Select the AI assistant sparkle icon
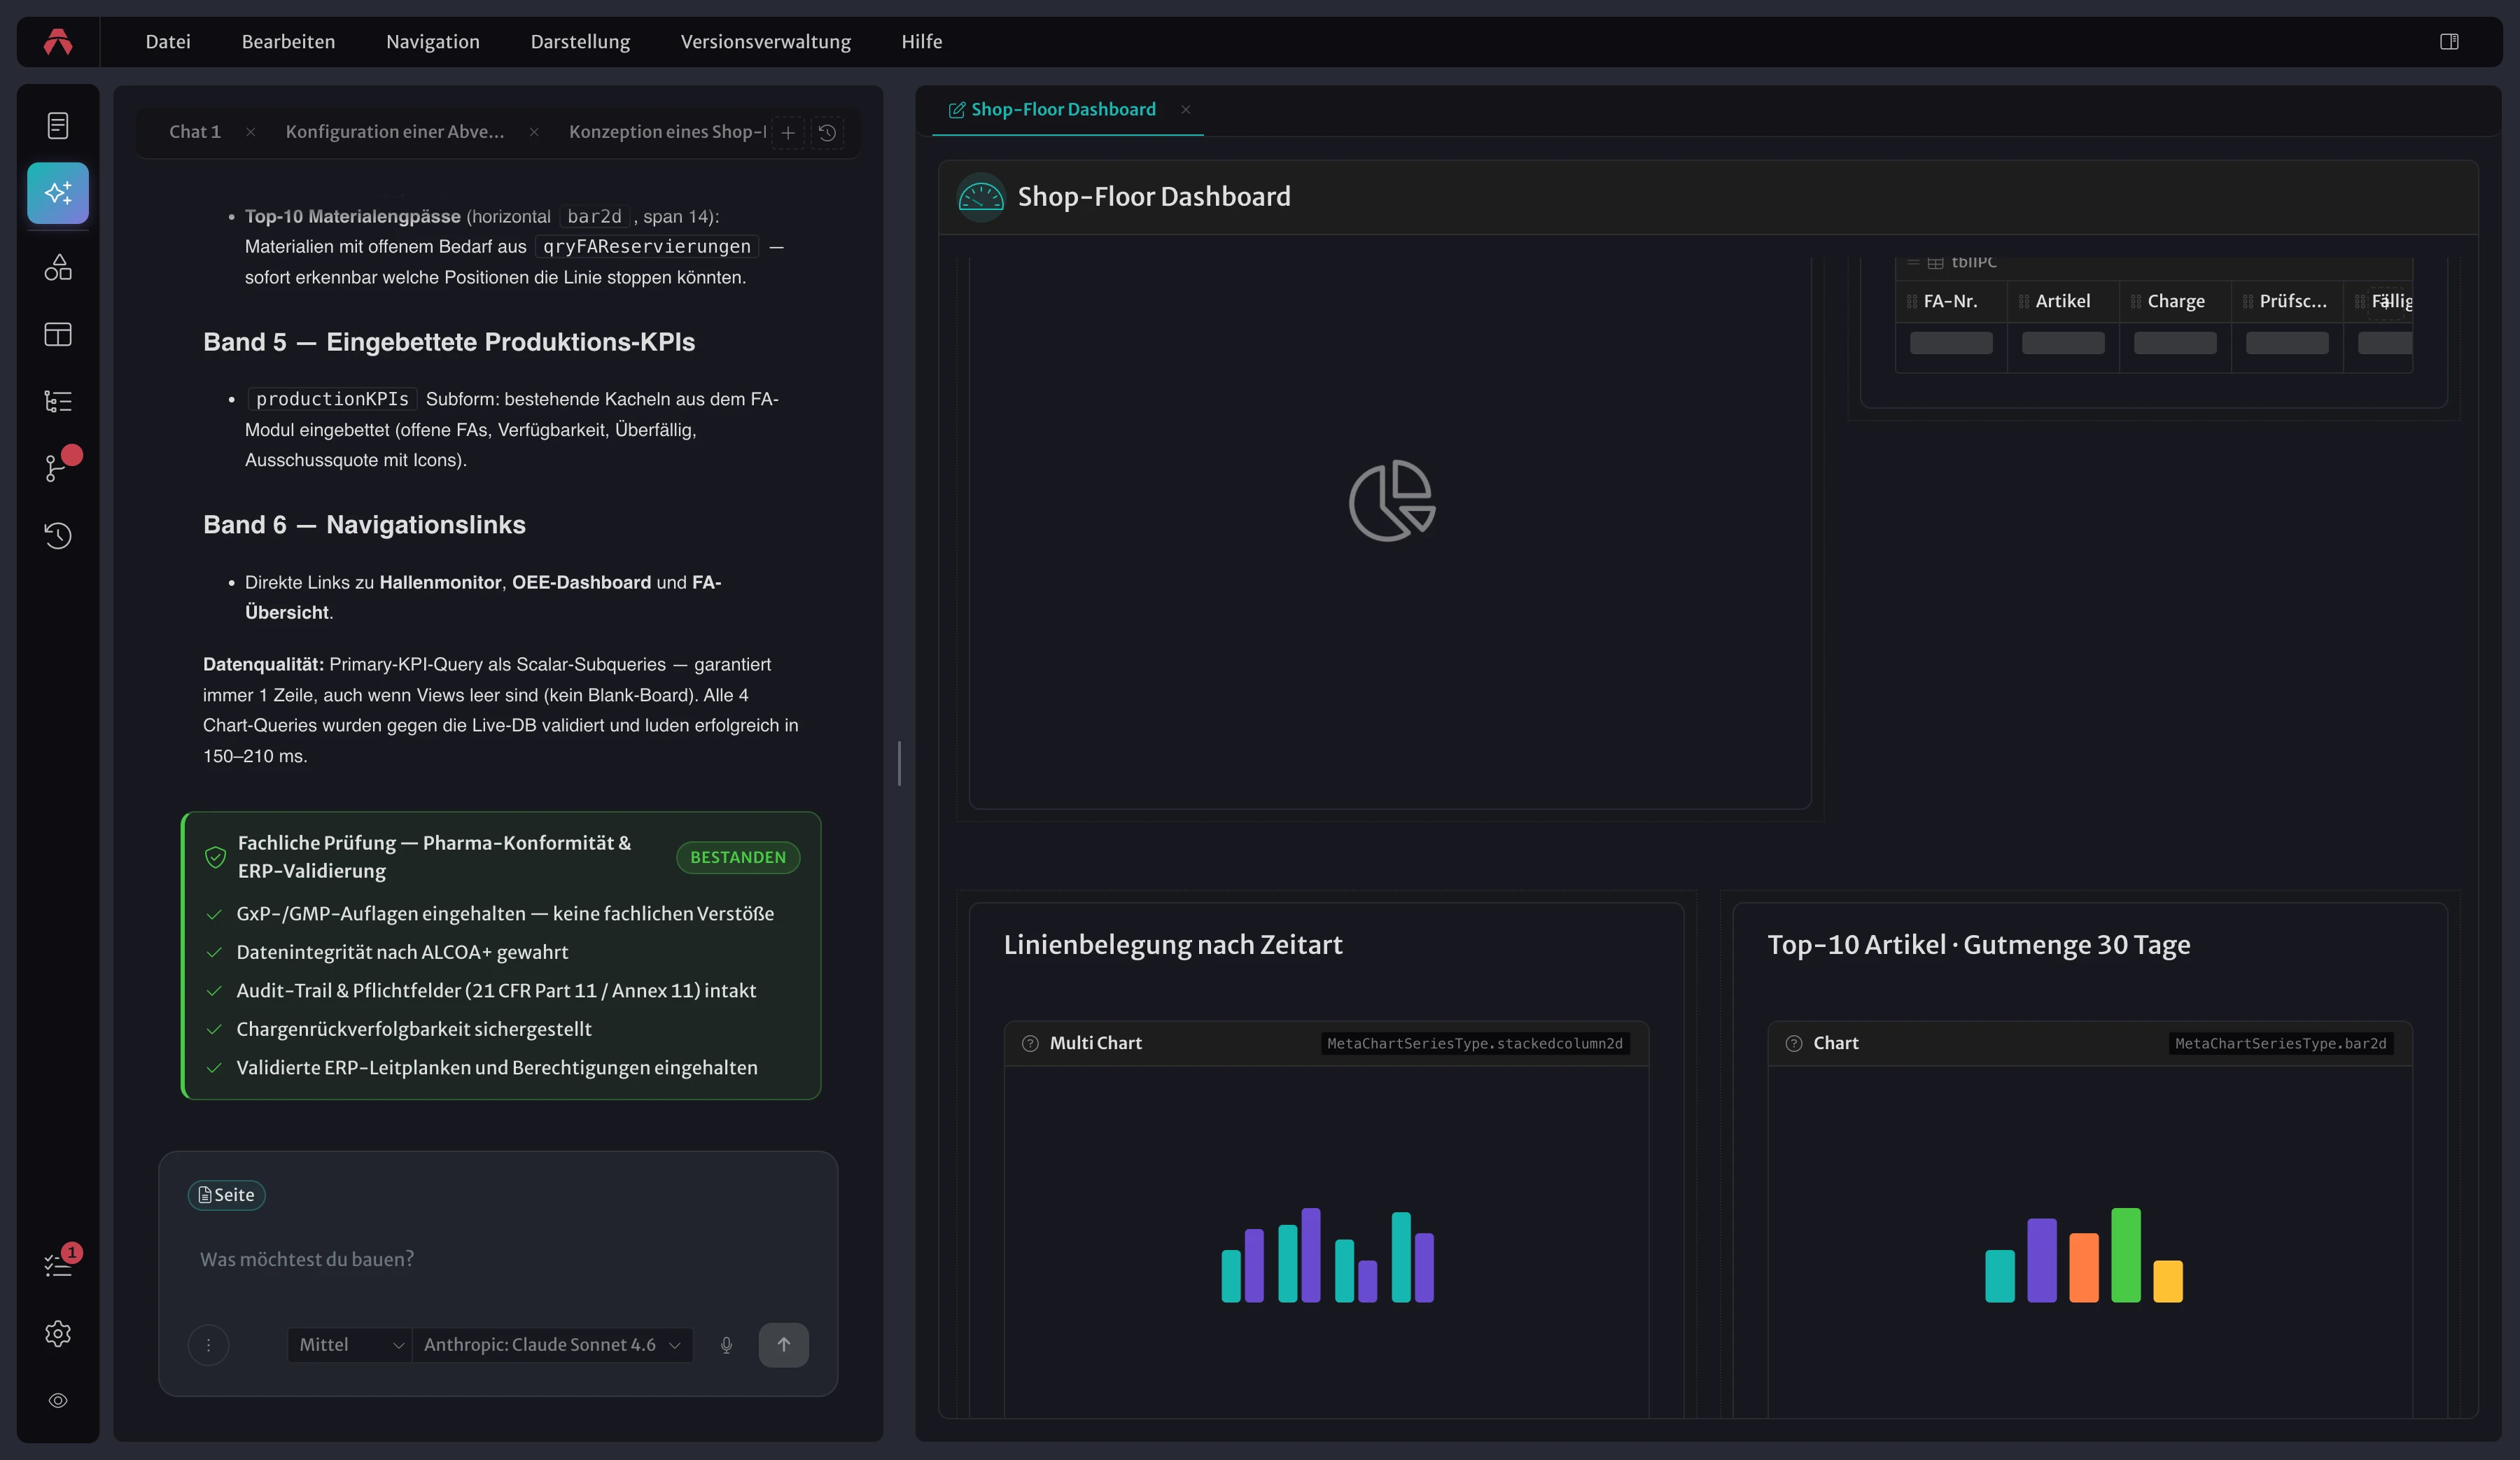Image resolution: width=2520 pixels, height=1460 pixels. pos(58,192)
